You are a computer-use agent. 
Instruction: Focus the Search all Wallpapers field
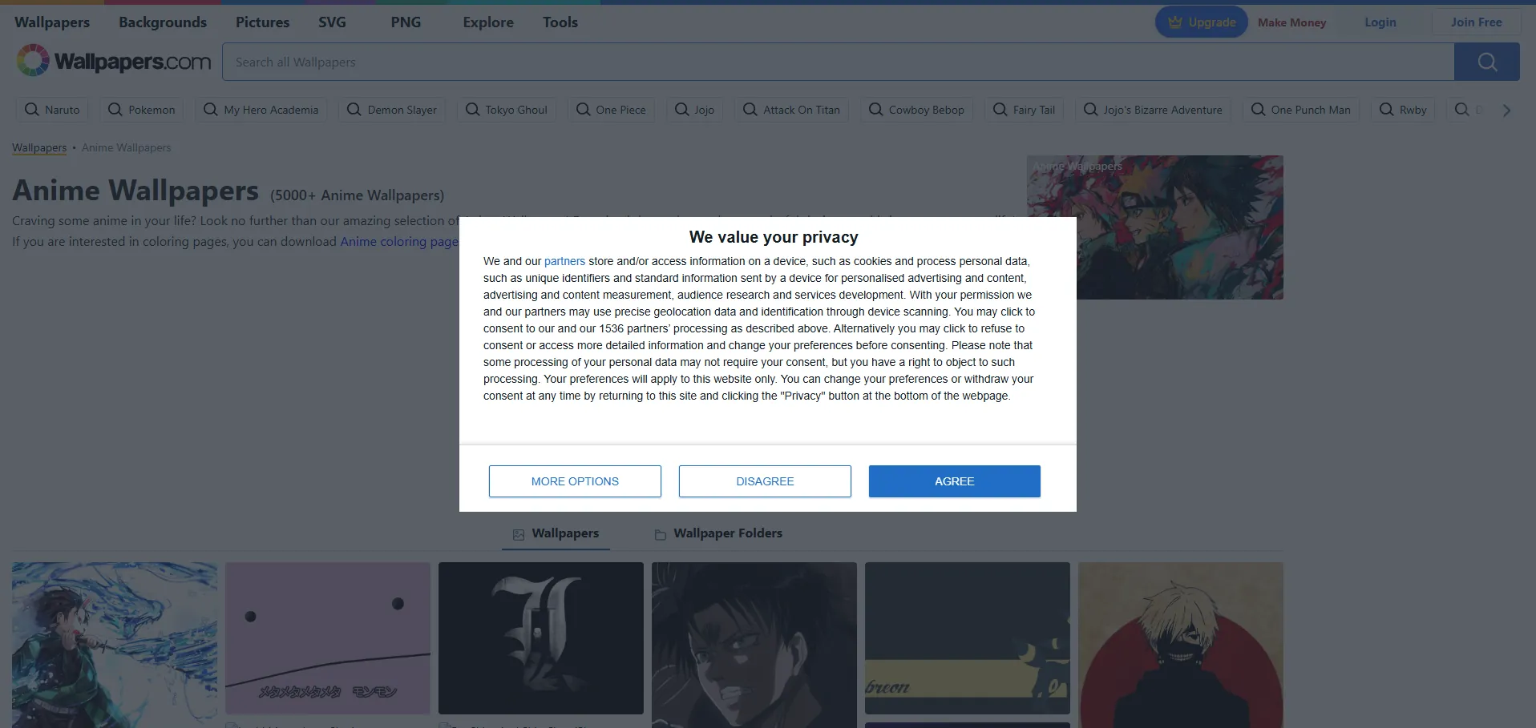pos(838,62)
